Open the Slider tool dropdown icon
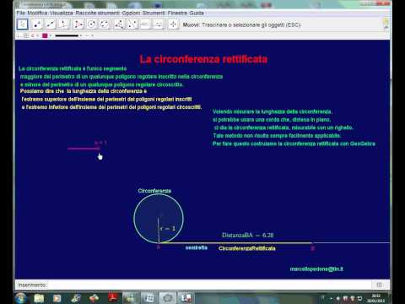 click(159, 24)
